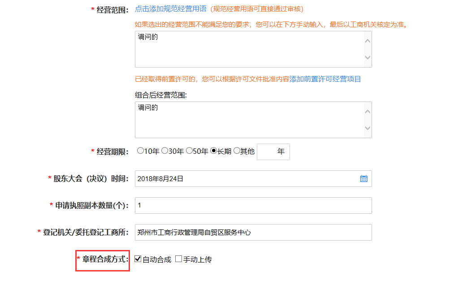Click scroll-up arrow on 经营范围 text box

coord(368,42)
